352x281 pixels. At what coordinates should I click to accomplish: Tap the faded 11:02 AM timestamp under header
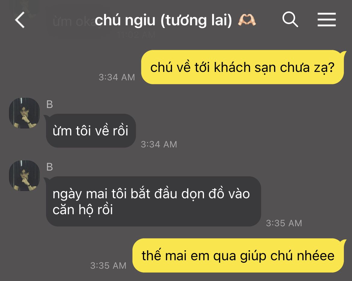137,35
